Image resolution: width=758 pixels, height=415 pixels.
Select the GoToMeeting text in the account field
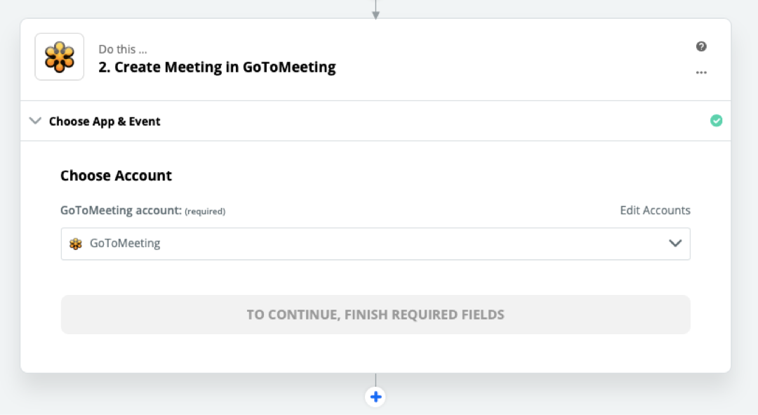click(125, 243)
